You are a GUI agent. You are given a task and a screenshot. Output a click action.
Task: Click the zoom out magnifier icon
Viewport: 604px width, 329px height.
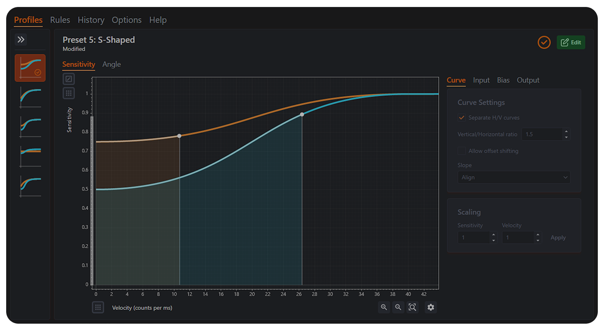click(398, 307)
